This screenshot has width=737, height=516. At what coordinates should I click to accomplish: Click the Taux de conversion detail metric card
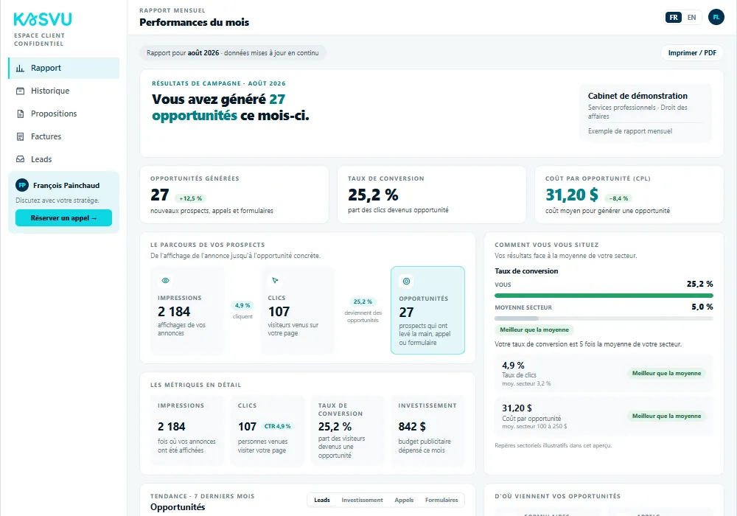pyautogui.click(x=348, y=430)
